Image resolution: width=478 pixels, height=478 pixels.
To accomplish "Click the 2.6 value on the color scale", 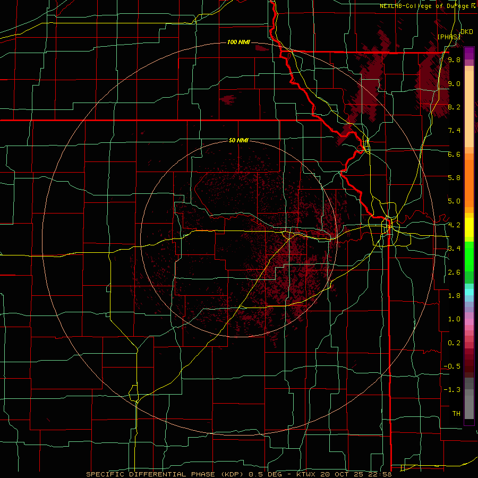I will click(x=454, y=272).
